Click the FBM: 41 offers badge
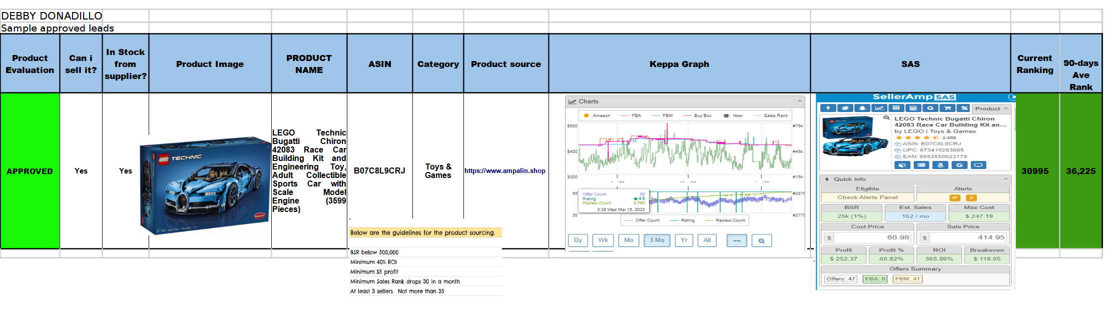Image resolution: width=1106 pixels, height=314 pixels. [907, 279]
